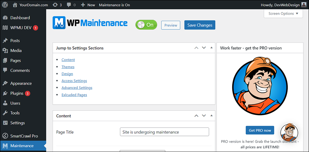Jump to the Content section link
This screenshot has width=309, height=152.
click(x=68, y=60)
